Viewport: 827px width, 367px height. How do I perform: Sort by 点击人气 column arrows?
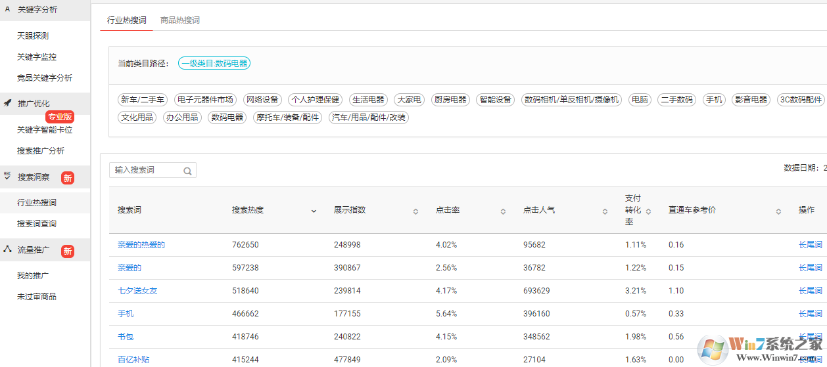click(x=605, y=211)
